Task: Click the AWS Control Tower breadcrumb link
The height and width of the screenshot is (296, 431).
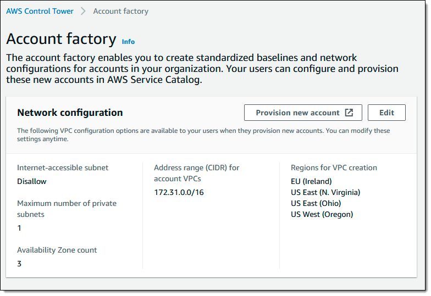Action: coord(40,11)
